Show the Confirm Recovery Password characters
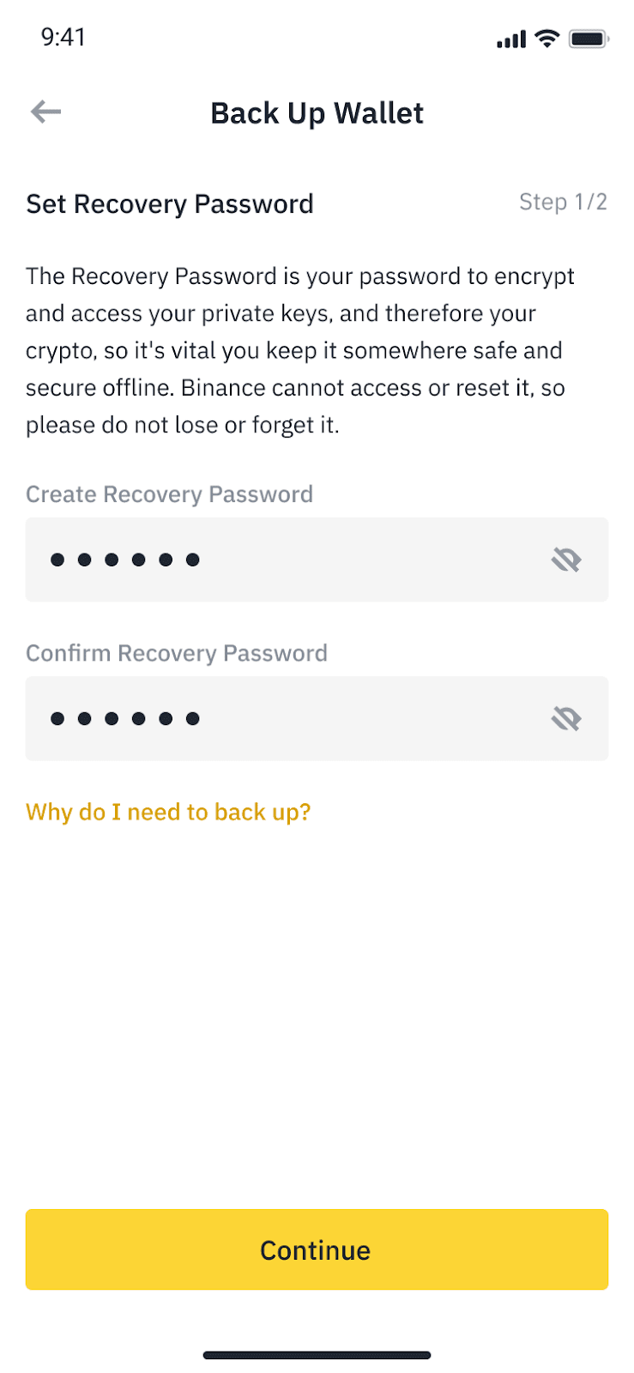 [566, 718]
